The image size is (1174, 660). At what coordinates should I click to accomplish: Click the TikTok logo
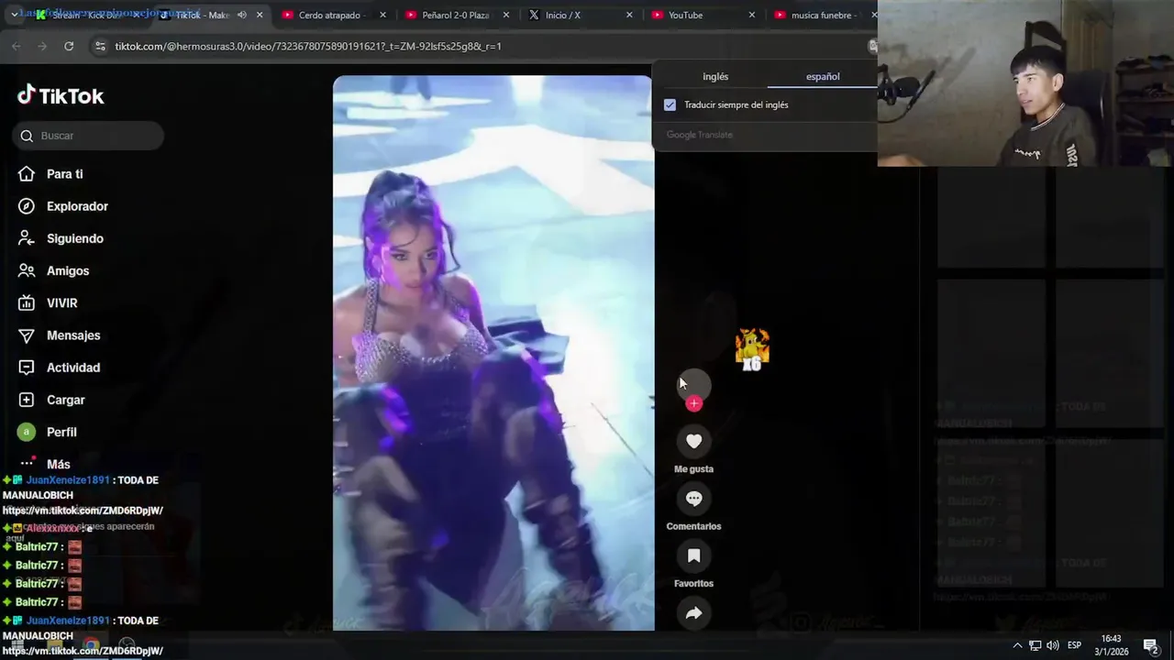click(x=61, y=95)
